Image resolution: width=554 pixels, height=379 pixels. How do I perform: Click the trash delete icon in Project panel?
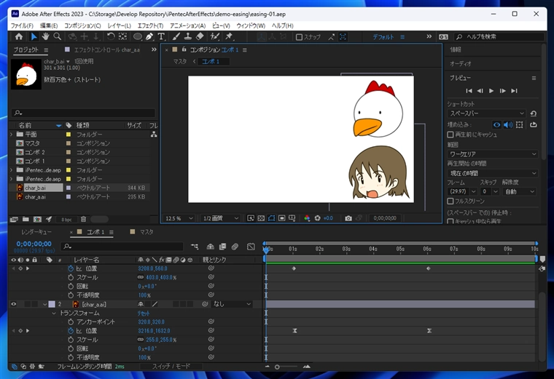83,219
